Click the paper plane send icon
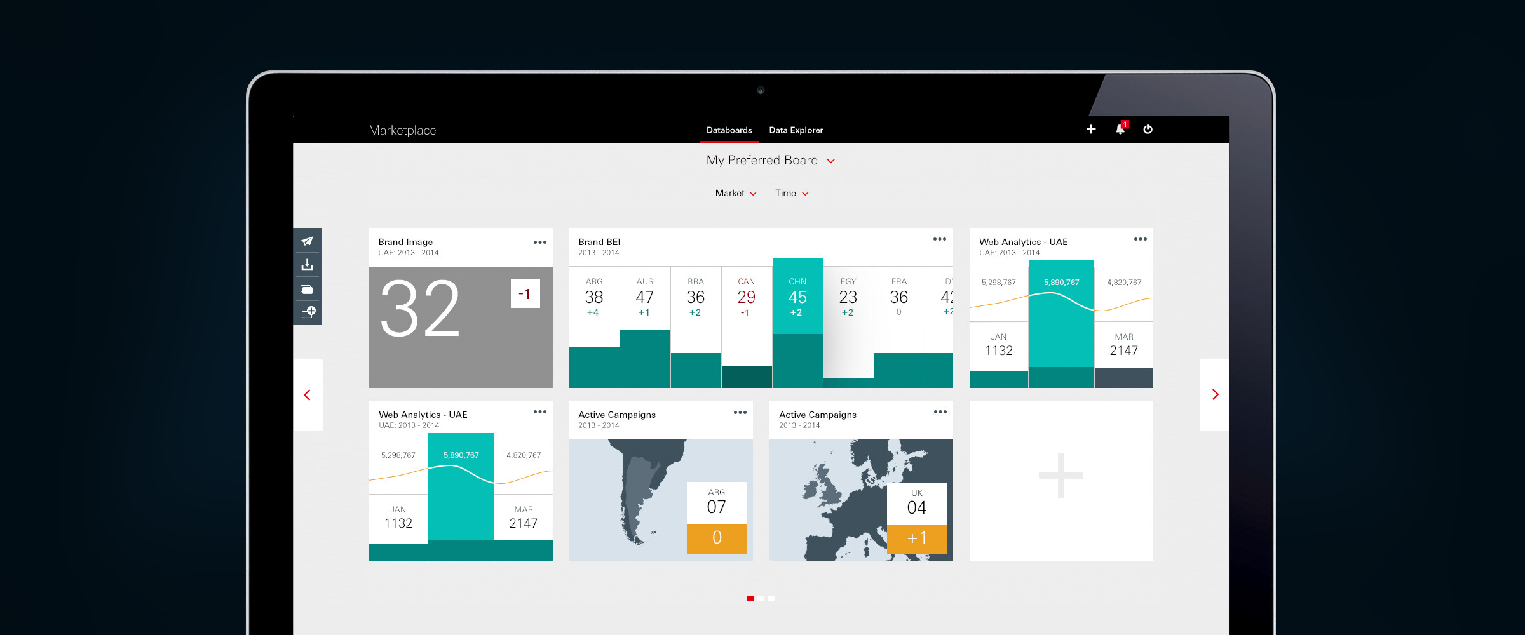The width and height of the screenshot is (1525, 635). click(308, 241)
